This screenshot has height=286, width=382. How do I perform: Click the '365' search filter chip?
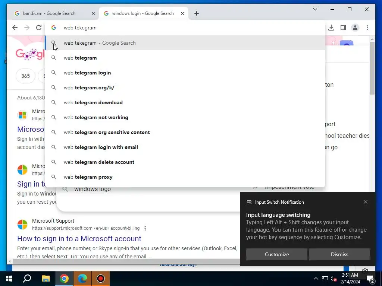click(x=25, y=76)
